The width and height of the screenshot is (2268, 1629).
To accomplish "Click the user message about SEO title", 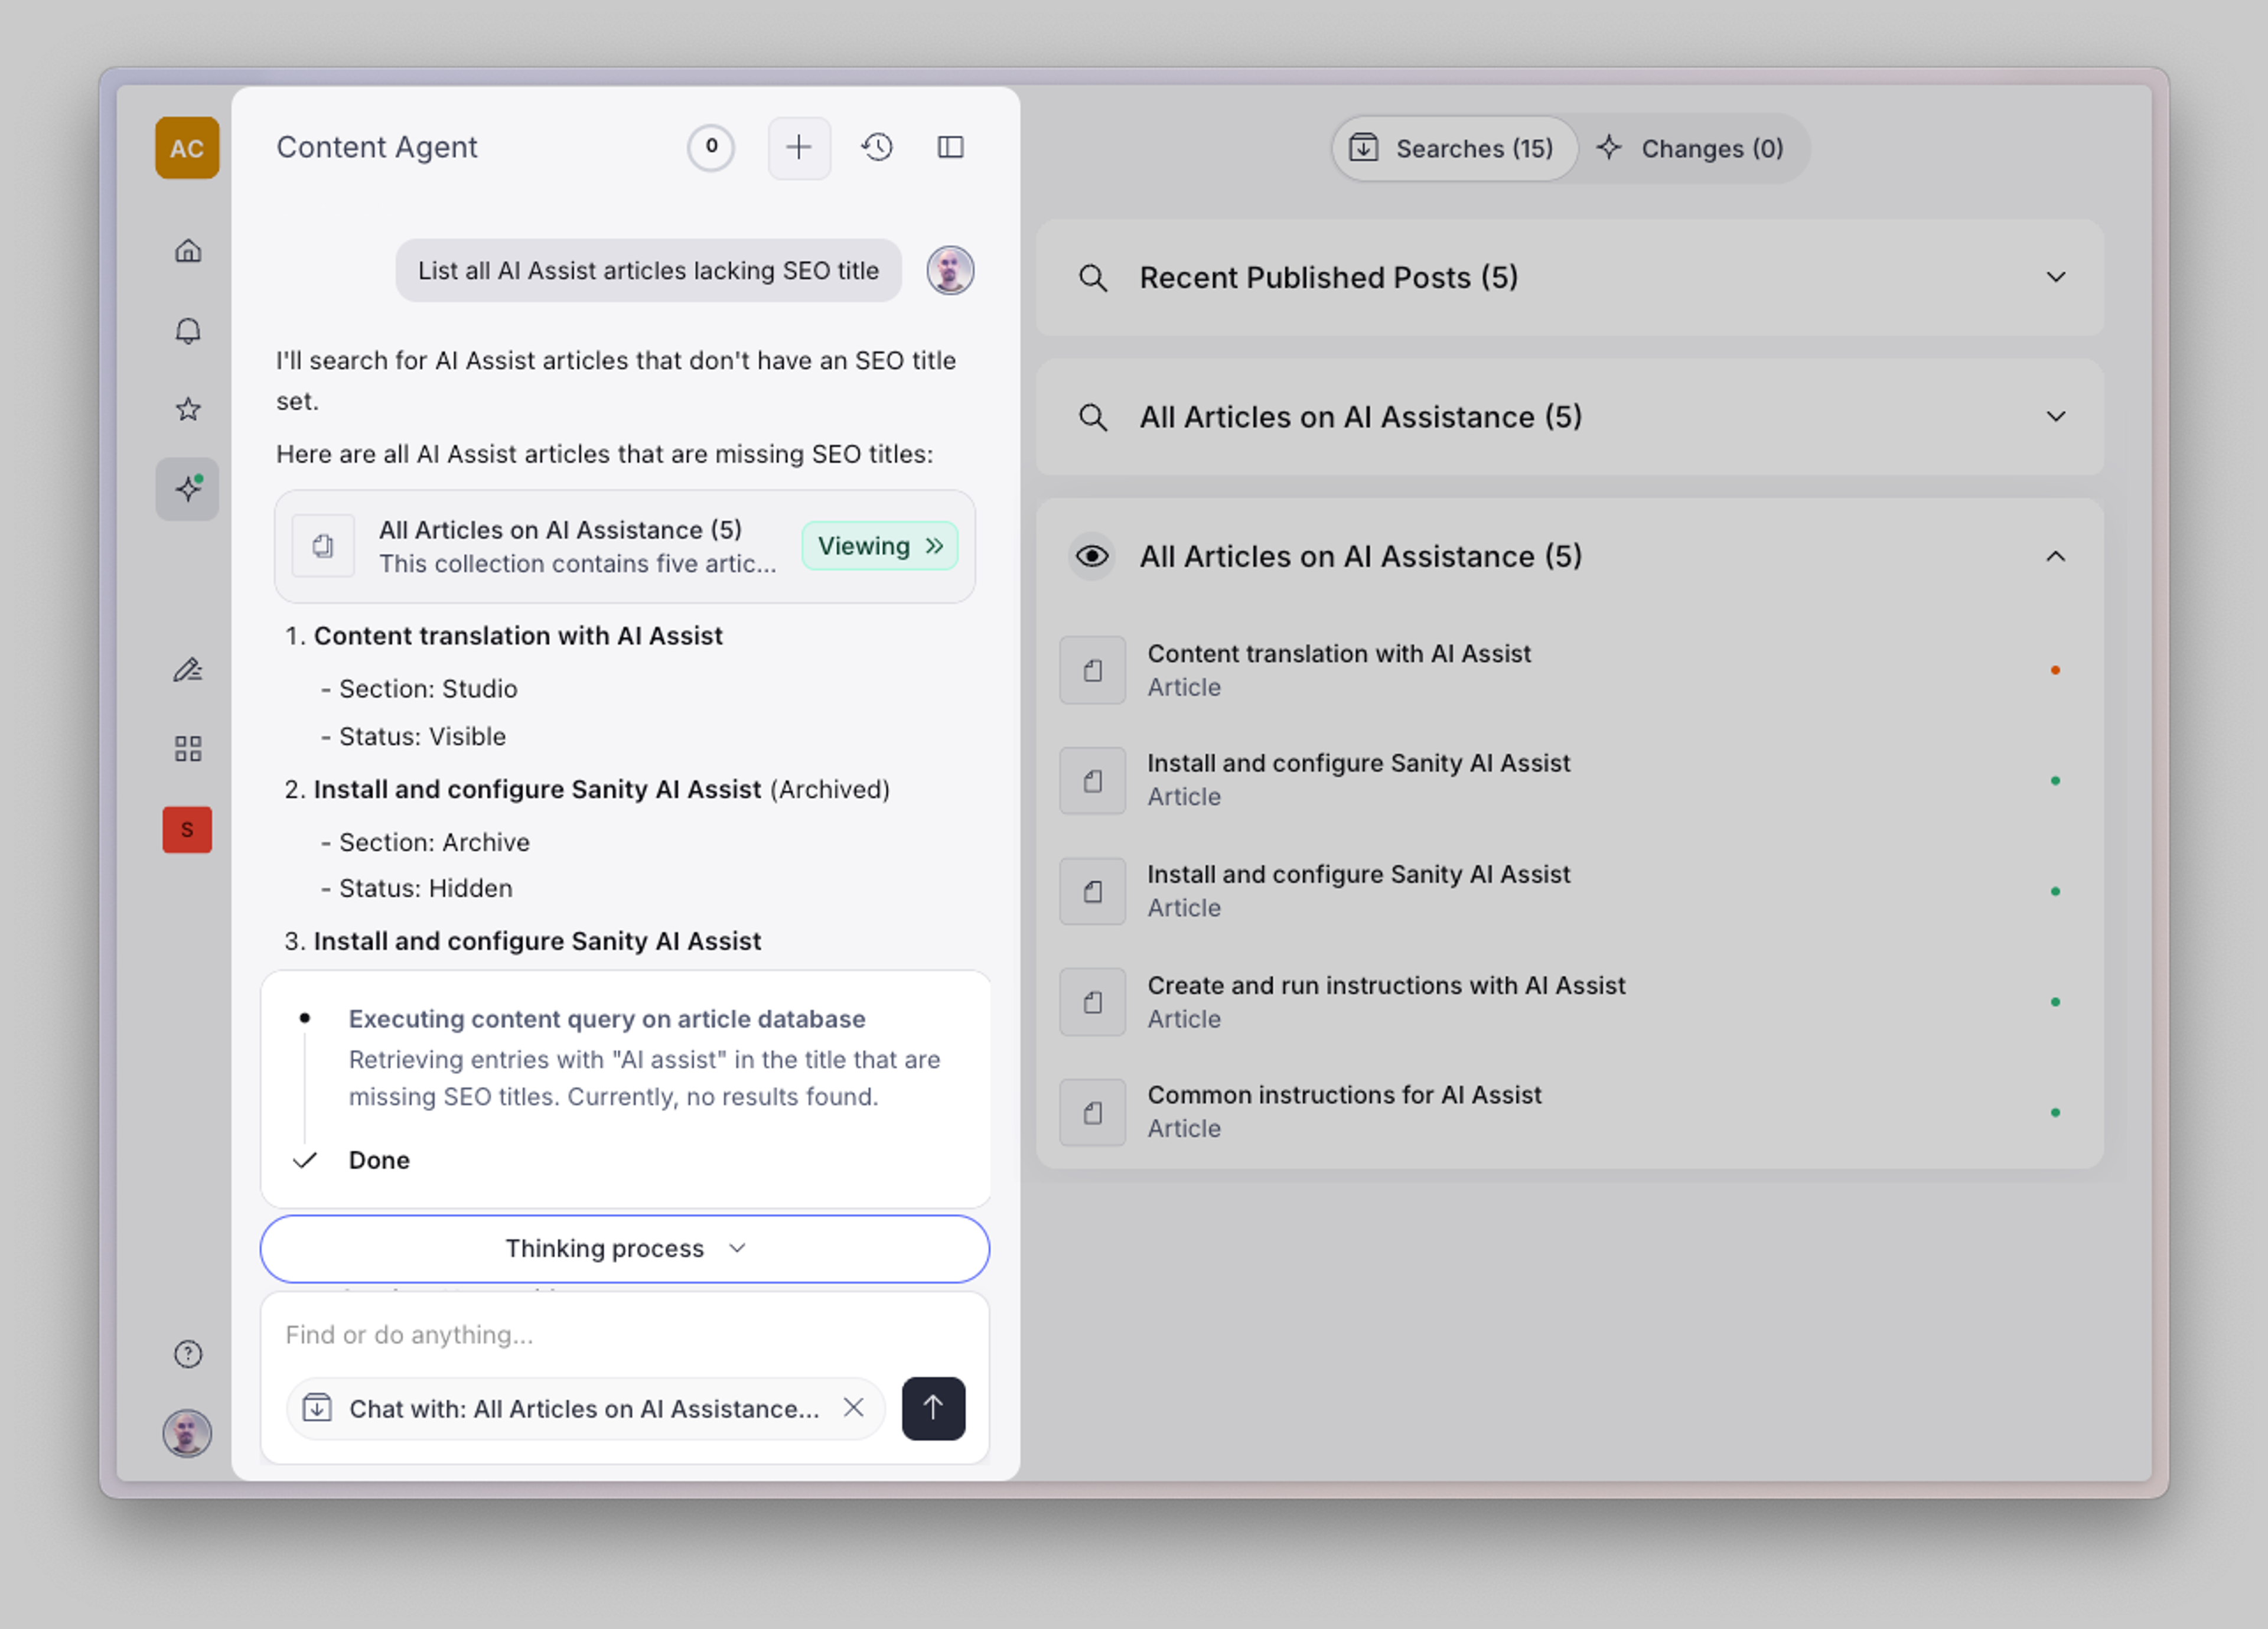I will [x=648, y=270].
